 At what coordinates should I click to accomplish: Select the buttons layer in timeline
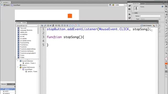click(x=8, y=93)
